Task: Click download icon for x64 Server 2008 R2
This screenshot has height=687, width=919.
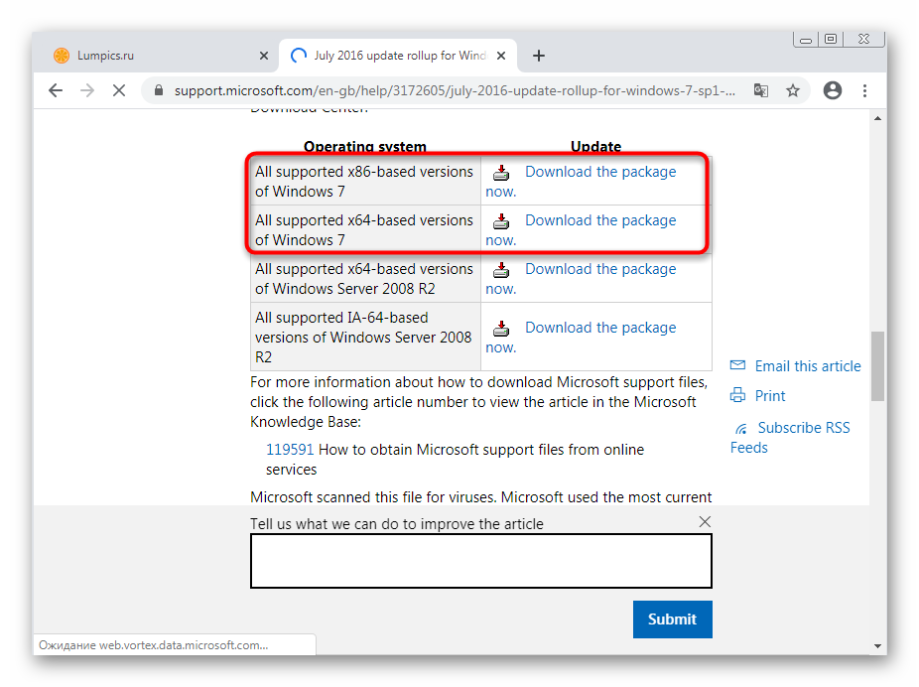Action: (500, 270)
